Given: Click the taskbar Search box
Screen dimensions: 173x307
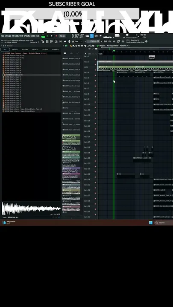Looking at the screenshot, I should click(x=164, y=223).
